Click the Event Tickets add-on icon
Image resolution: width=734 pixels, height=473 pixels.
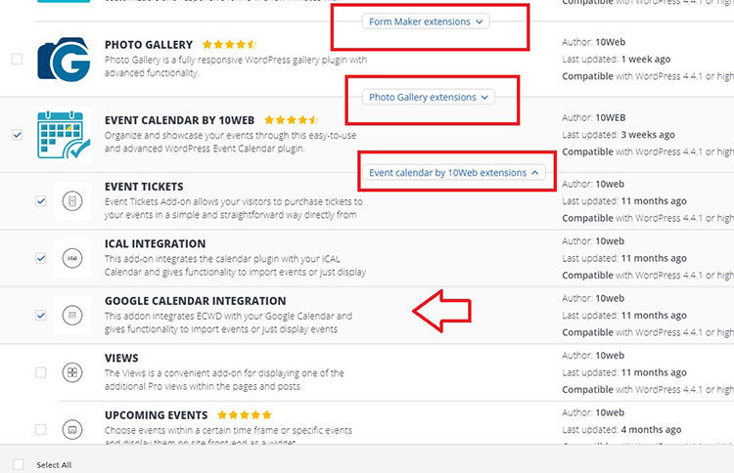pyautogui.click(x=71, y=200)
